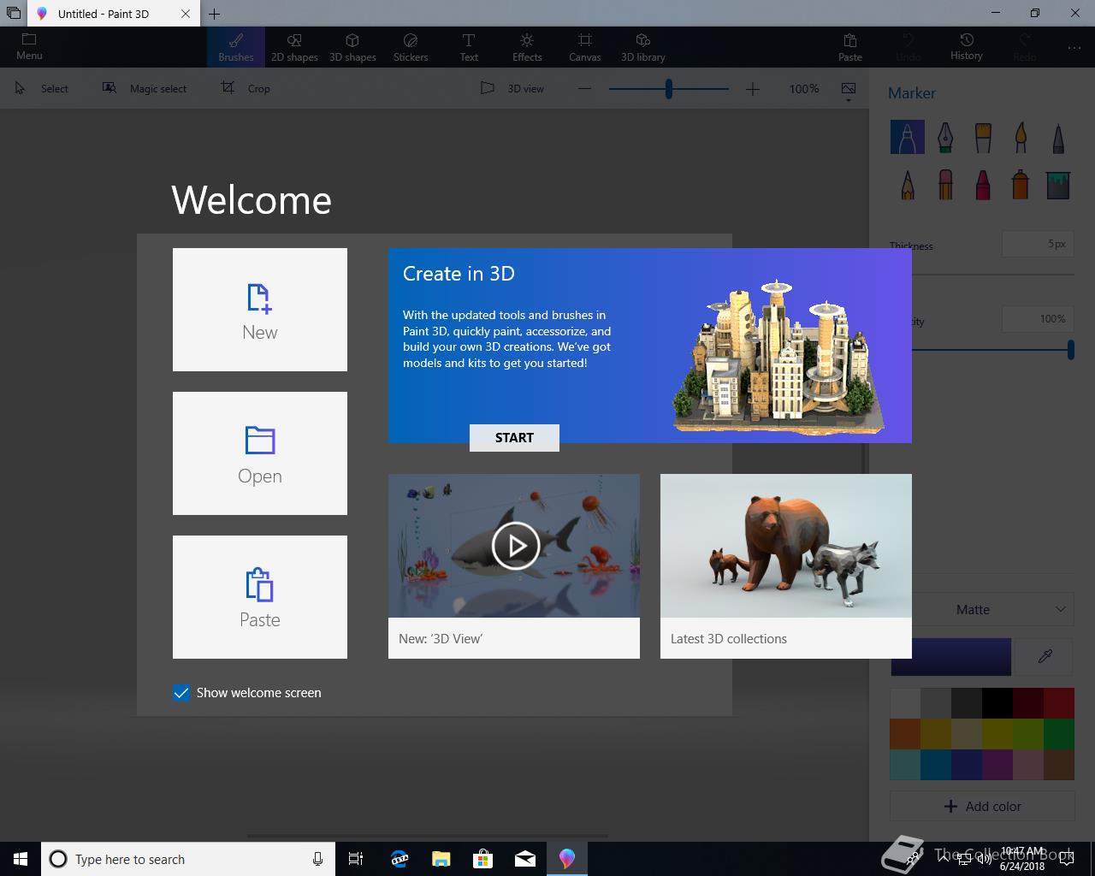This screenshot has width=1095, height=876.
Task: Open the Stickers tab
Action: [x=411, y=47]
